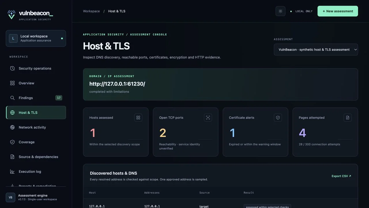Click the Result column header
Viewport: 369px width, 208px height.
point(249,193)
